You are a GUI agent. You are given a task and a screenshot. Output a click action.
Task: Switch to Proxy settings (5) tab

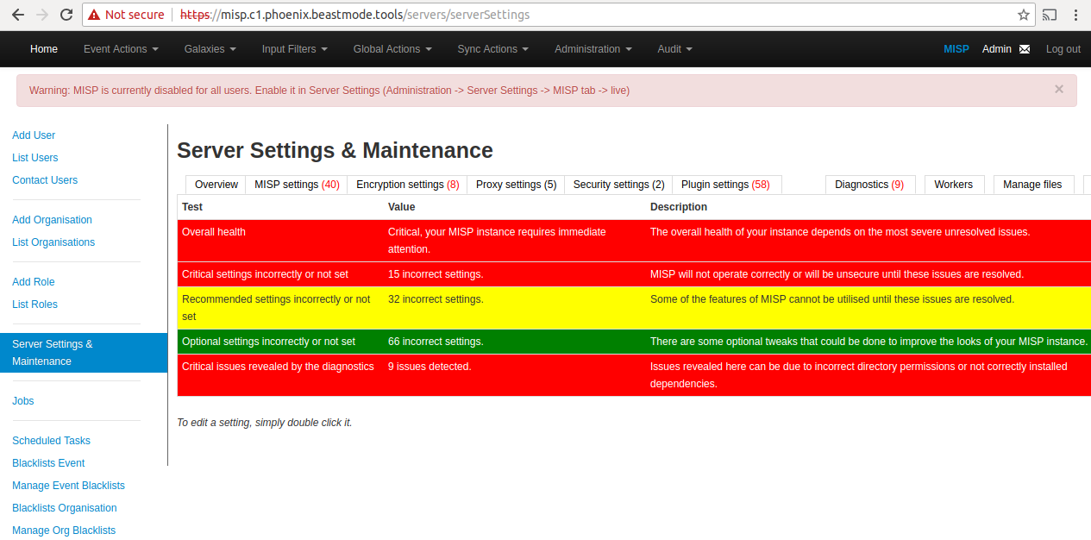click(516, 185)
